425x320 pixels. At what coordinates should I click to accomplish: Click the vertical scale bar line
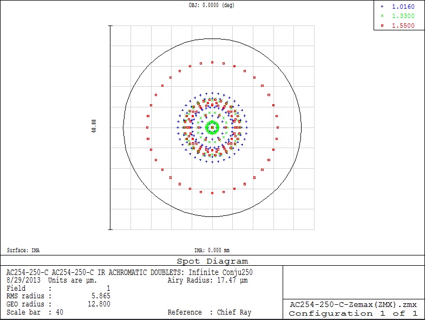[x=110, y=127]
